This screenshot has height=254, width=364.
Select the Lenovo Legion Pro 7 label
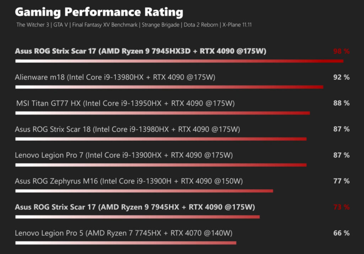[x=124, y=155]
